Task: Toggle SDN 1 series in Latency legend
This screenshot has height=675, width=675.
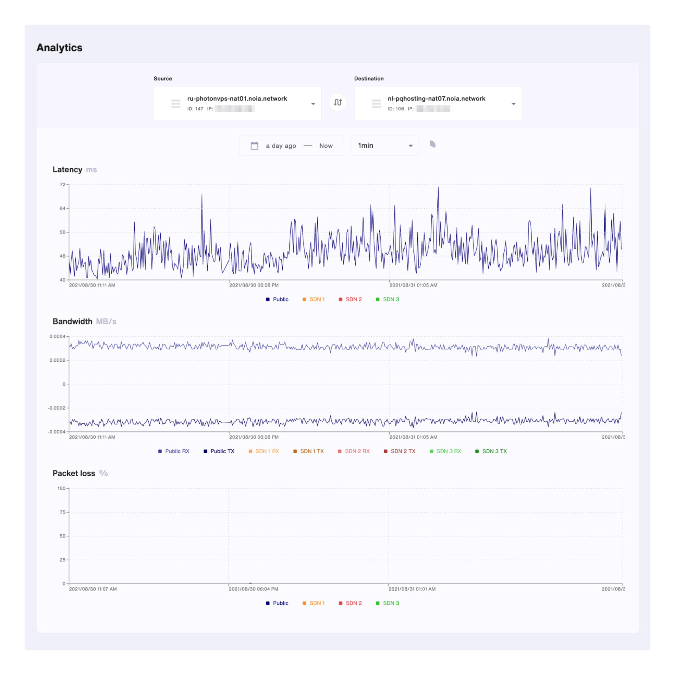Action: (316, 299)
